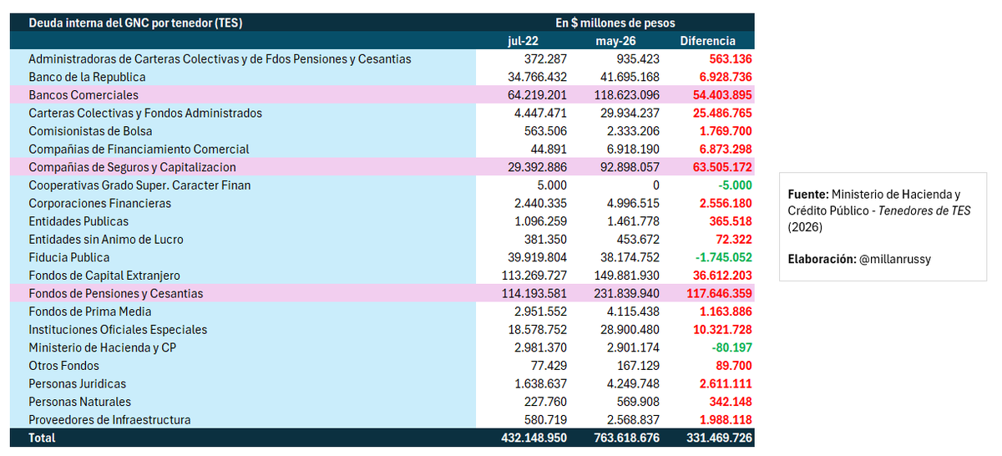Viewport: 1002px width, 456px height.
Task: Select 'Fondos de Pensiones y Cesantias' label
Action: coord(116,294)
